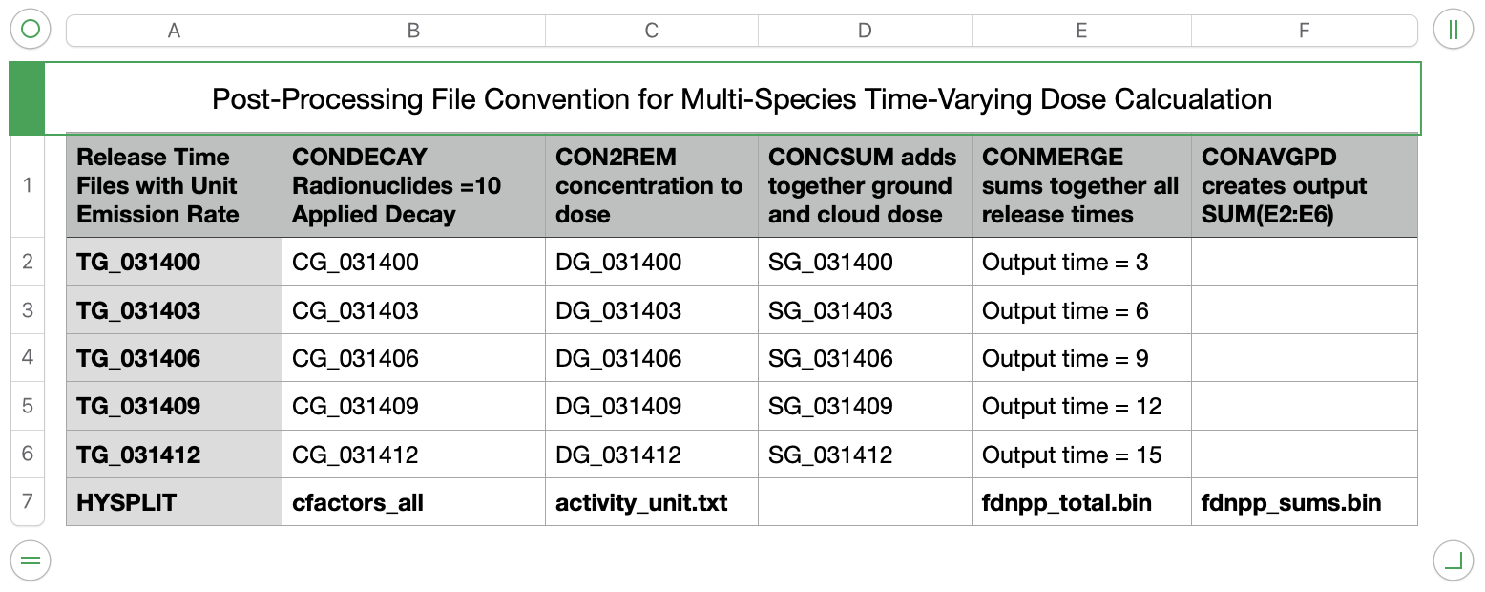Select cell SG_031412
Image resolution: width=1485 pixels, height=592 pixels.
pos(865,455)
